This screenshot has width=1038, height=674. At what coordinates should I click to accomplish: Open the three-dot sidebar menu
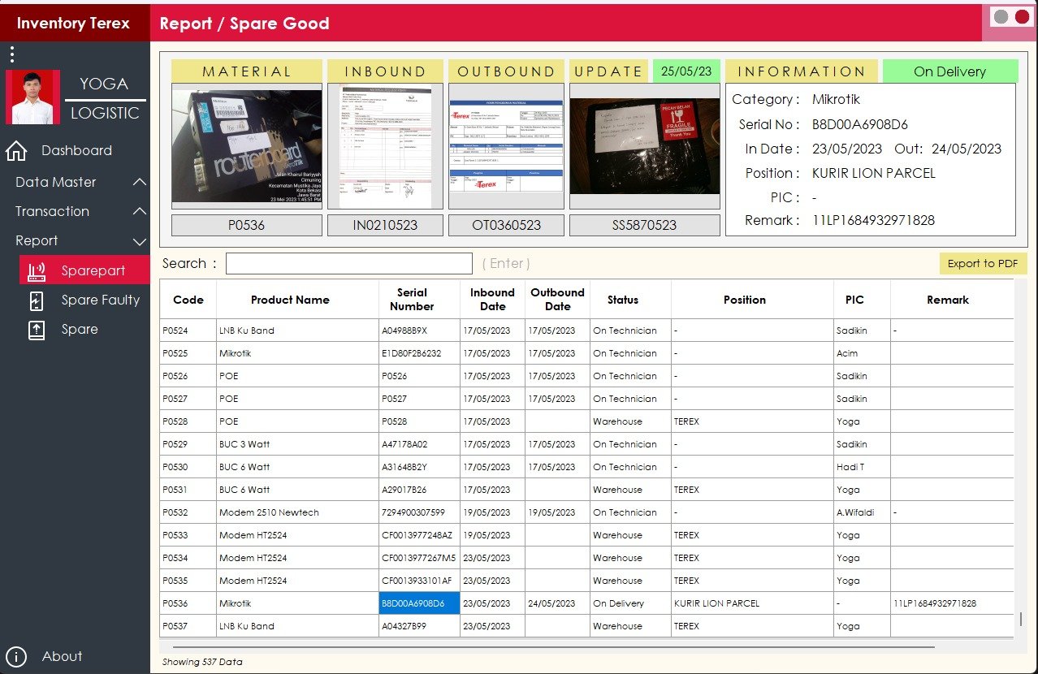pyautogui.click(x=11, y=55)
